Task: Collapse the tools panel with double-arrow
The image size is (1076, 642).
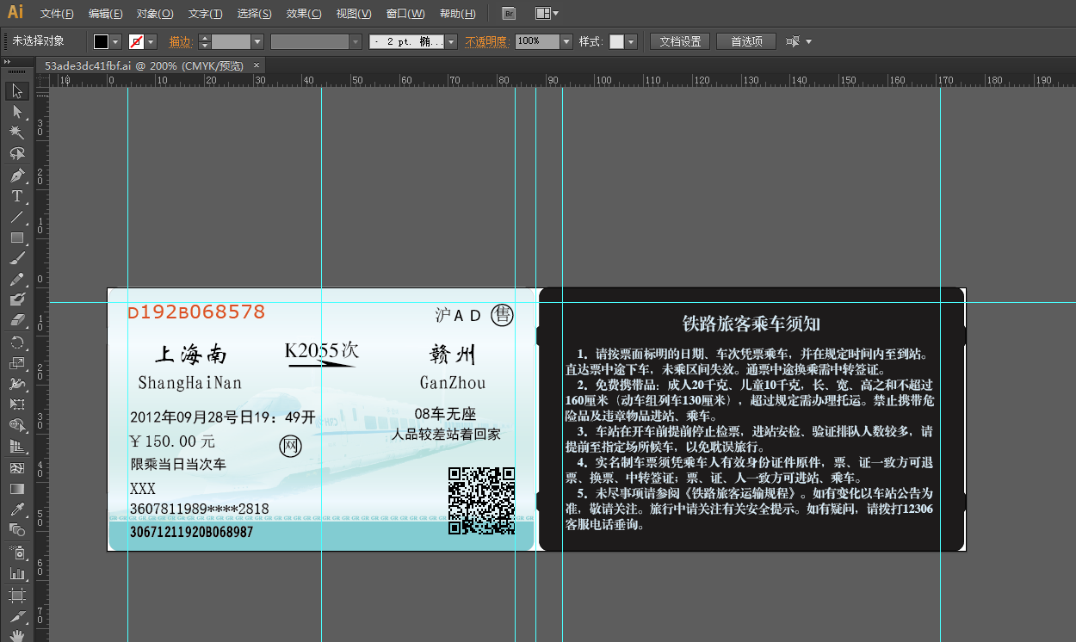Action: point(6,61)
